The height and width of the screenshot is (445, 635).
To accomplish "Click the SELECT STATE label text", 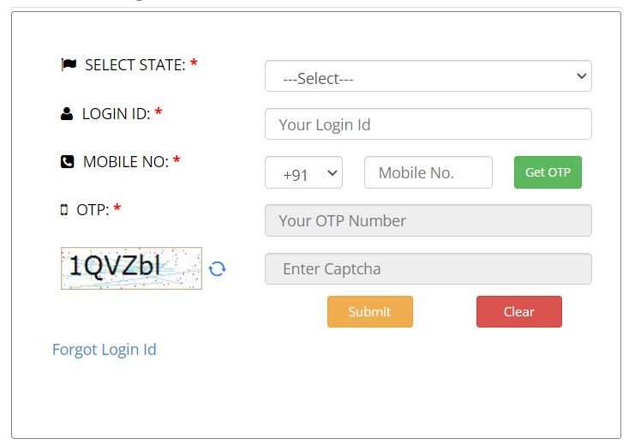I will pyautogui.click(x=135, y=64).
